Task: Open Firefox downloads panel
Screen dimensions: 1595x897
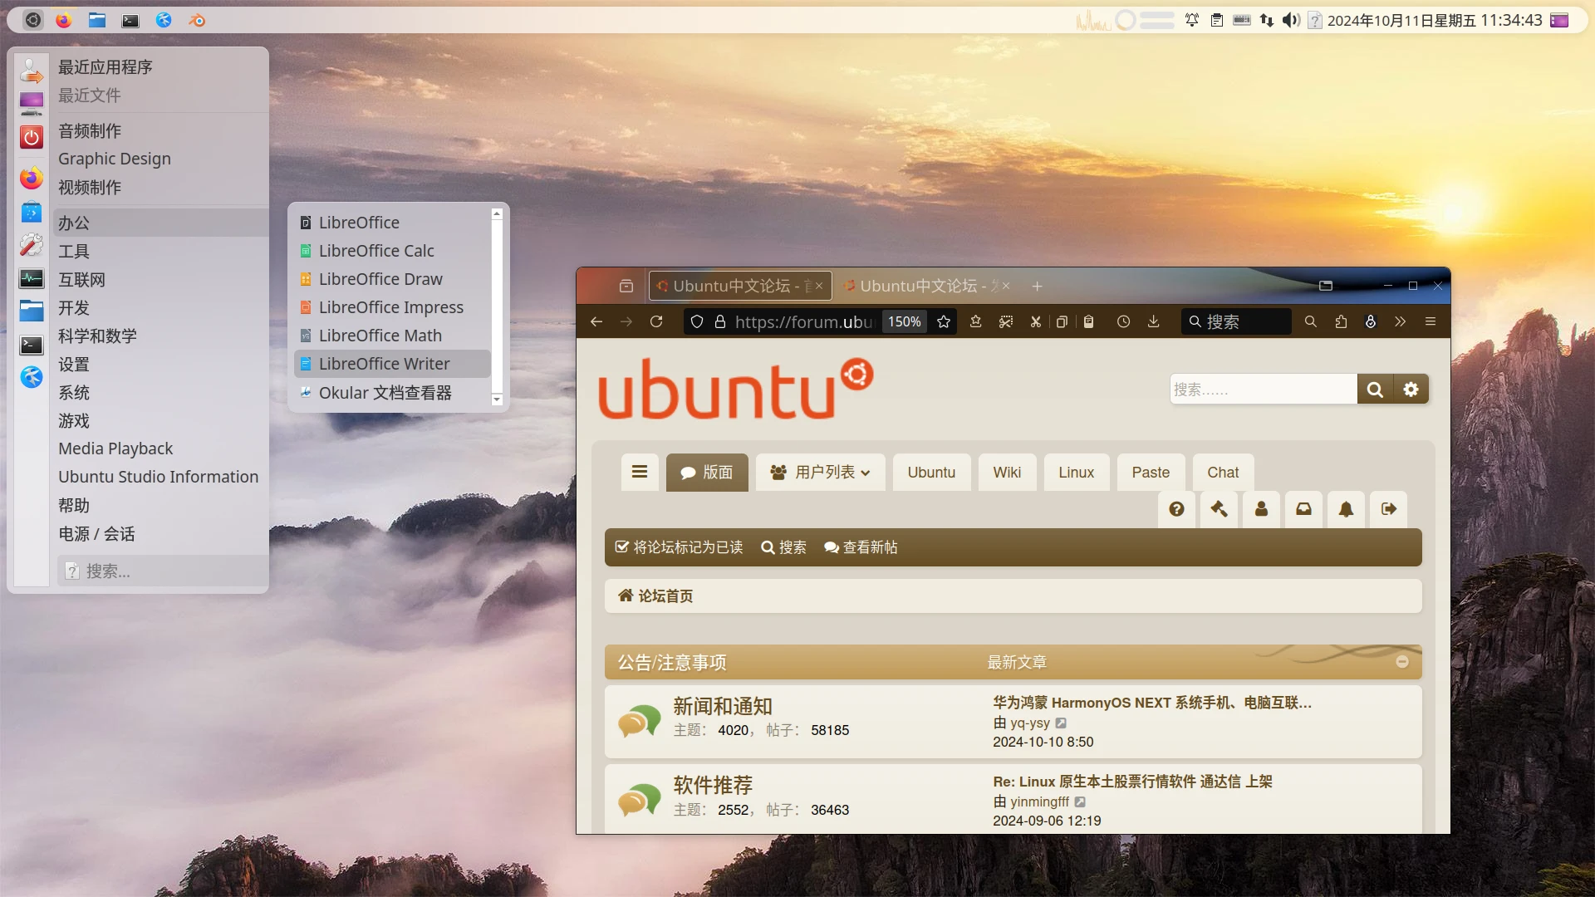Action: 1153,321
